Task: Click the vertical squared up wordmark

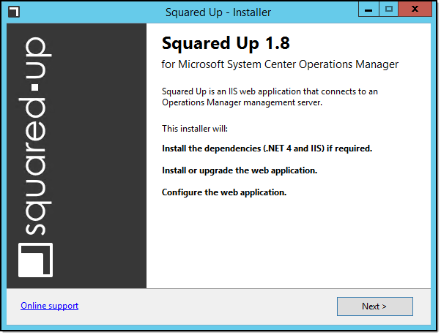Action: (35, 136)
